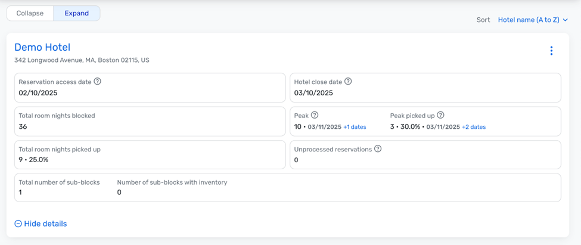Open the three-dot menu for Demo Hotel
This screenshot has width=581, height=245.
coord(551,51)
